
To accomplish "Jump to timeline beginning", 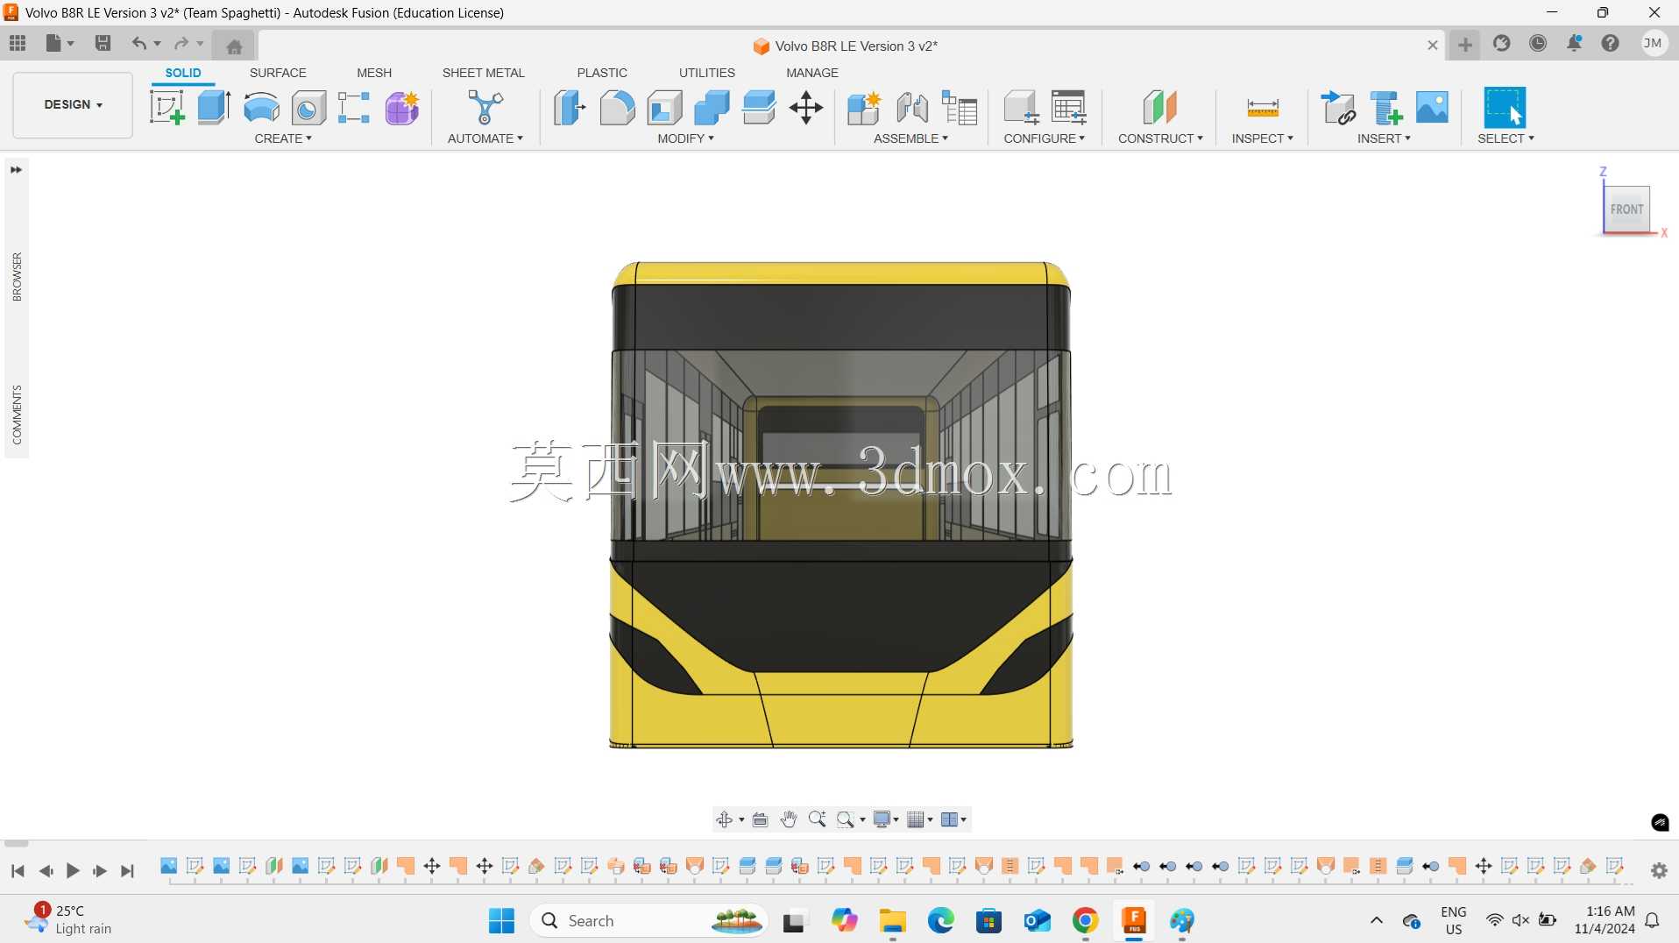I will pyautogui.click(x=18, y=870).
